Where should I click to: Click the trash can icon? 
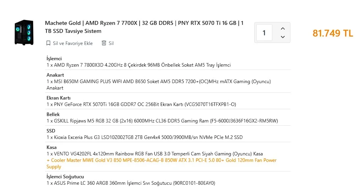click(x=104, y=43)
